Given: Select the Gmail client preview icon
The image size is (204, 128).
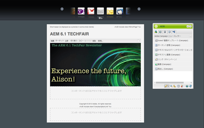Looking at the screenshot, I should tap(91, 11).
